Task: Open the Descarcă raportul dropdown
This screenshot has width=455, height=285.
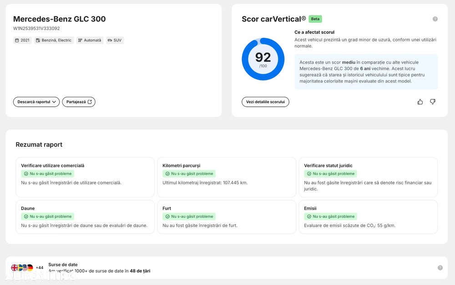Action: tap(36, 102)
